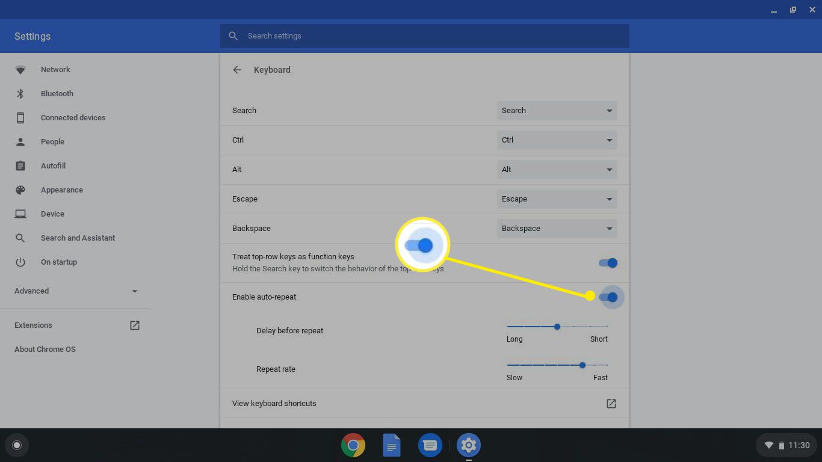Click the Repeat rate slider handle
The height and width of the screenshot is (462, 822).
click(x=582, y=365)
